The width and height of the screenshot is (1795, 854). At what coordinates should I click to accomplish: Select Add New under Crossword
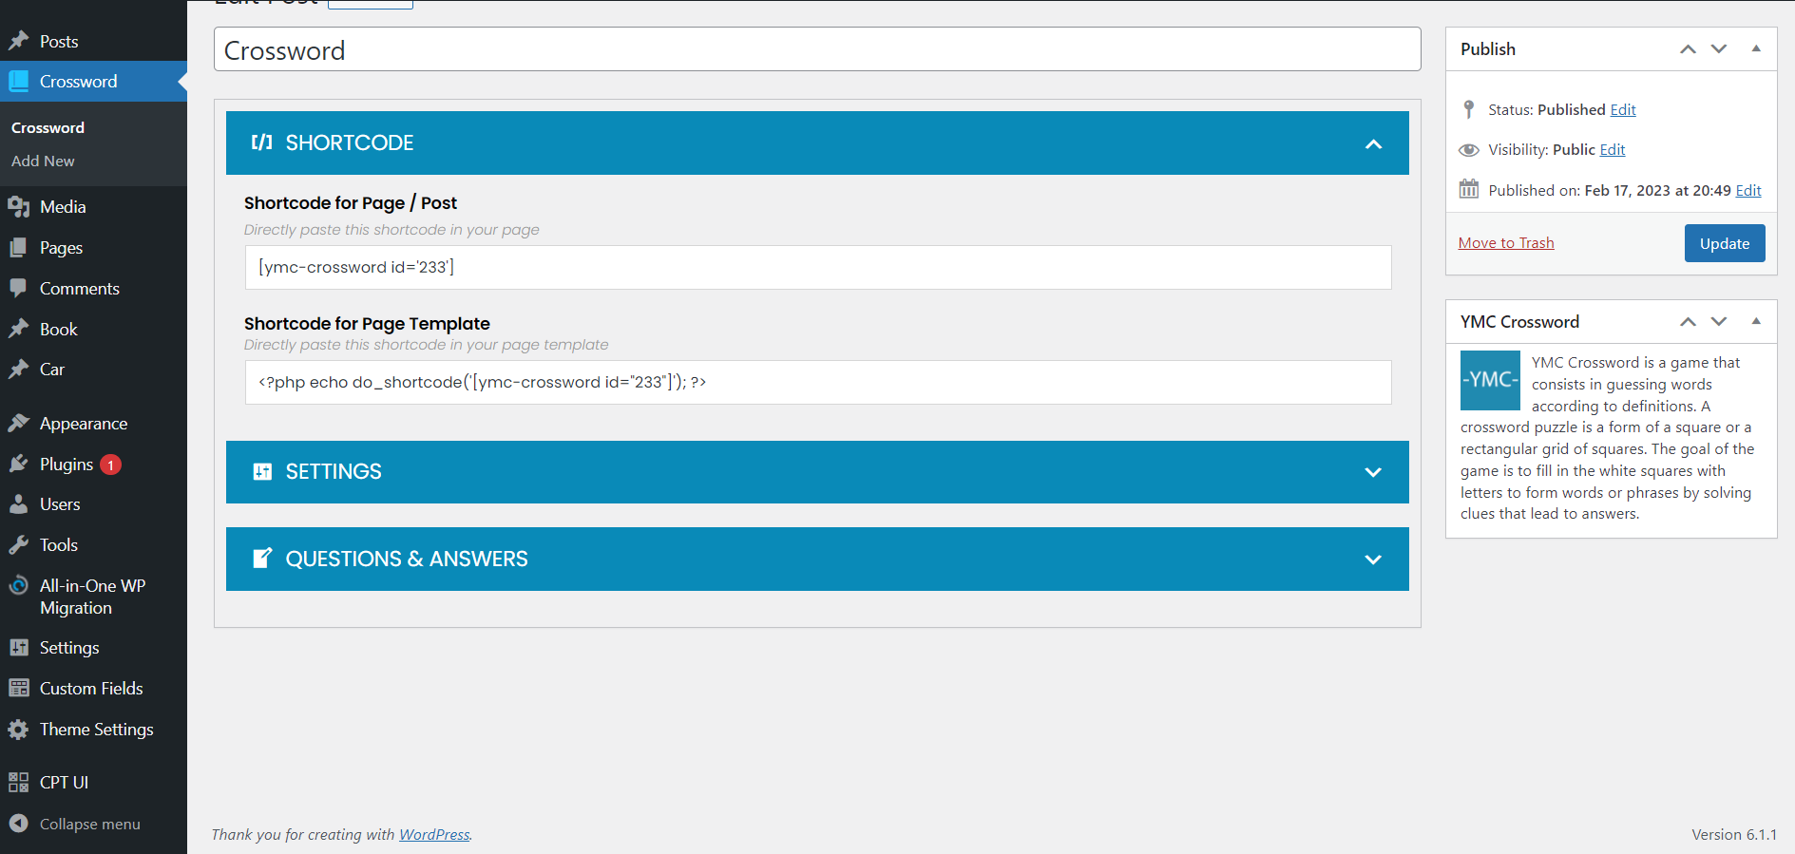[x=43, y=161]
